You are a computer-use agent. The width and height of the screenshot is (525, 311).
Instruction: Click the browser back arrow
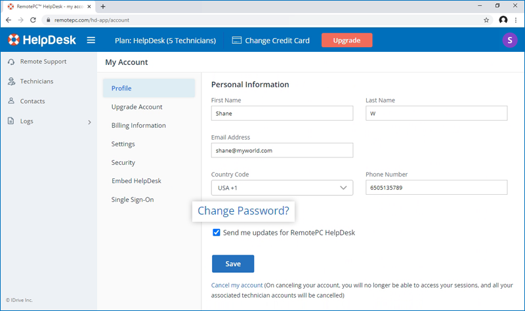click(x=9, y=20)
